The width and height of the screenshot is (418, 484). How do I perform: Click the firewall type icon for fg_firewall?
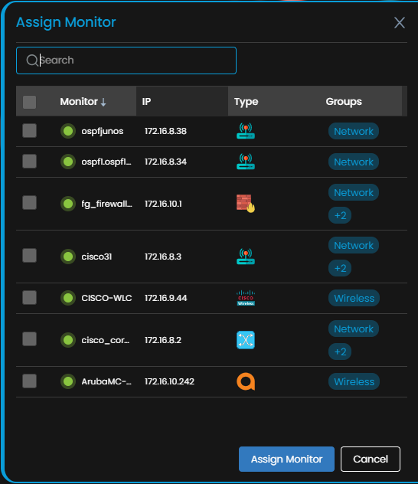[246, 204]
